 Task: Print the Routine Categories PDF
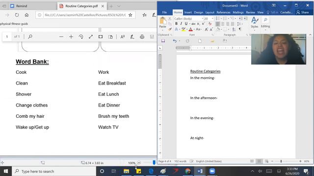(x=142, y=37)
